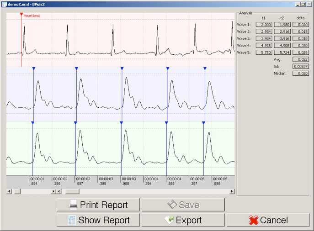The image size is (314, 231).
Task: Click the Median value field
Action: pyautogui.click(x=300, y=73)
